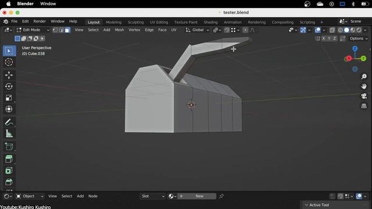This screenshot has height=209, width=372.
Task: Switch orthographic/perspective grid icon
Action: point(364,106)
